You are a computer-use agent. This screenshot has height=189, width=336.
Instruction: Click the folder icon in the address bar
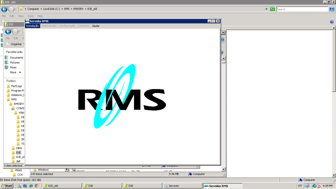coord(21,9)
